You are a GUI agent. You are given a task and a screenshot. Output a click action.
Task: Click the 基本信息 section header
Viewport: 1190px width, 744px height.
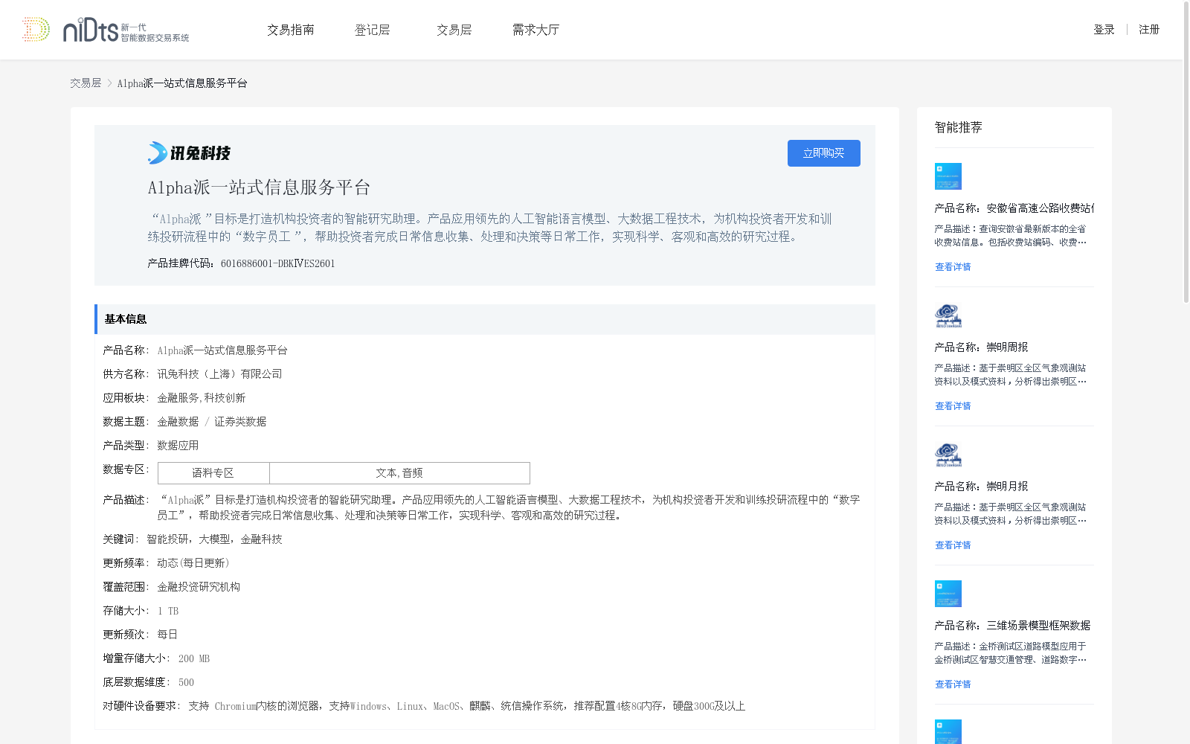click(x=485, y=319)
